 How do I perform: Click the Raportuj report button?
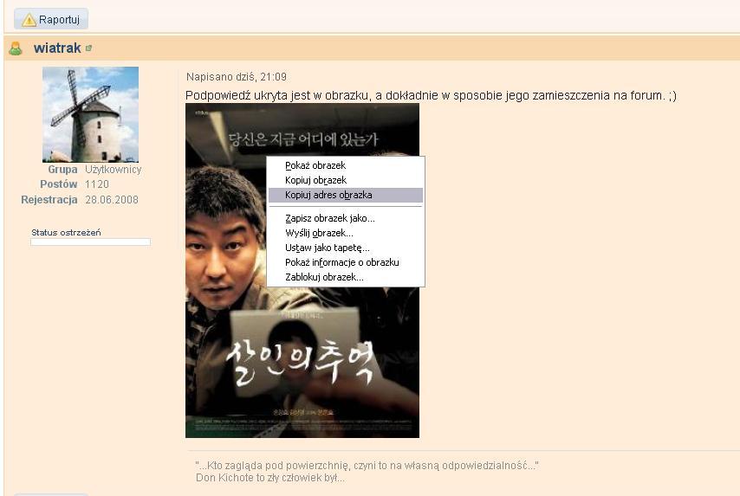click(51, 19)
